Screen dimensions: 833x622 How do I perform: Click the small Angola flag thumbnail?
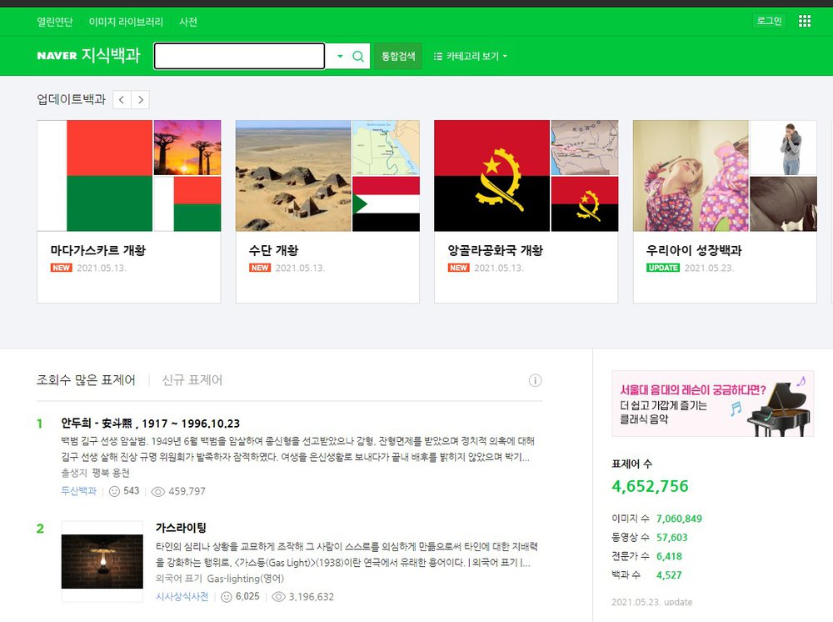585,204
